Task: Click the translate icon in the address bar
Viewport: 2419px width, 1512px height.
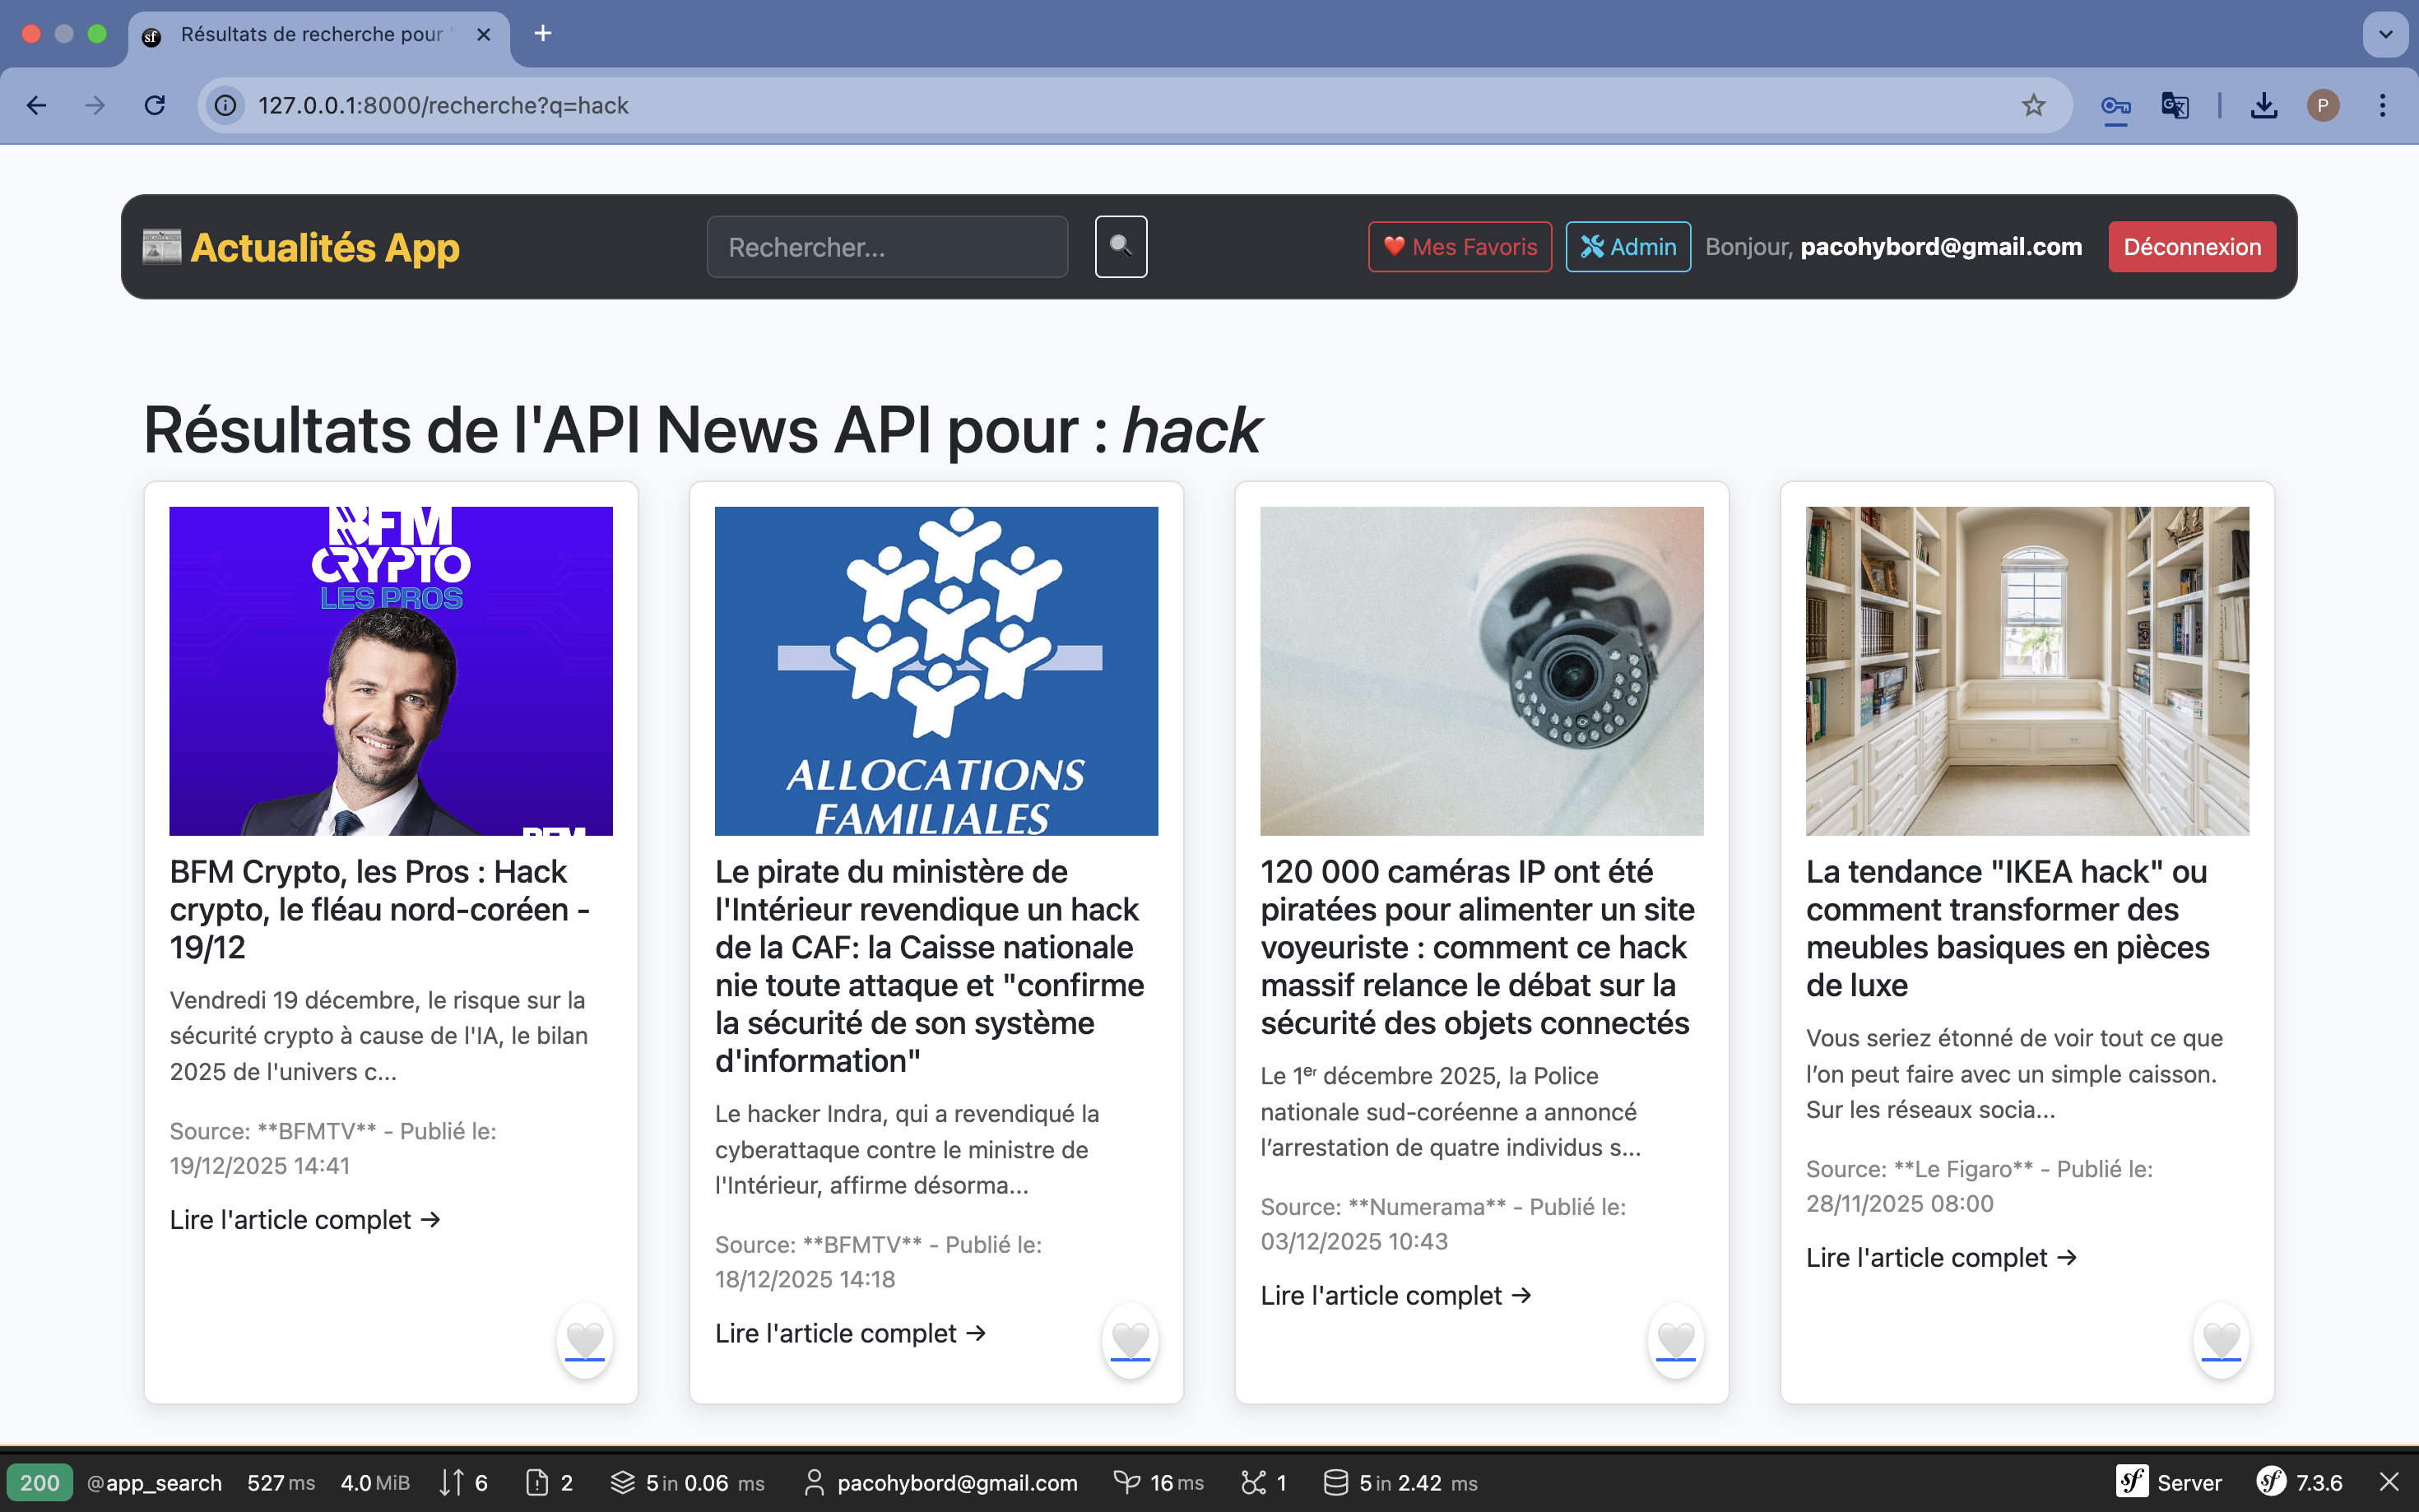Action: 2175,105
